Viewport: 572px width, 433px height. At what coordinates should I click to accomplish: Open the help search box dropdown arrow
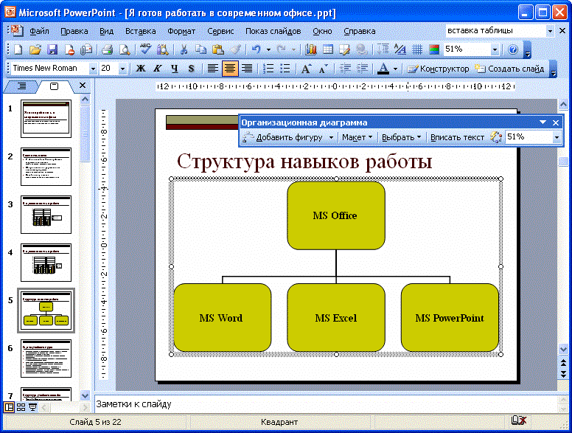(x=550, y=32)
